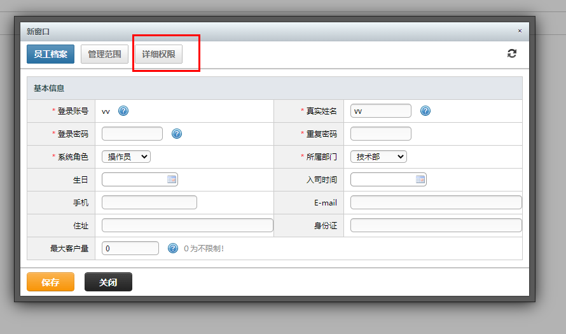Viewport: 566px width, 334px height.
Task: Close the 新窗口 dialog with the × icon
Action: click(x=520, y=31)
